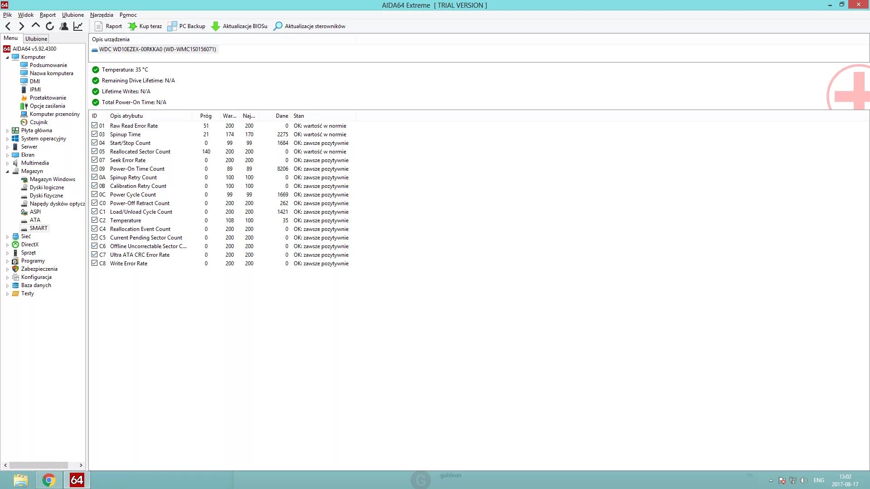This screenshot has width=870, height=489.
Task: Click the Kup teraz button
Action: (145, 26)
